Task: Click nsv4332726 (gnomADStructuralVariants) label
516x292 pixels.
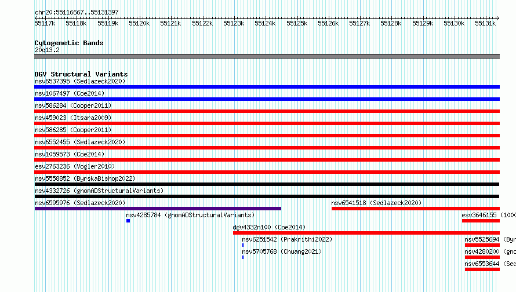Action: (99, 191)
